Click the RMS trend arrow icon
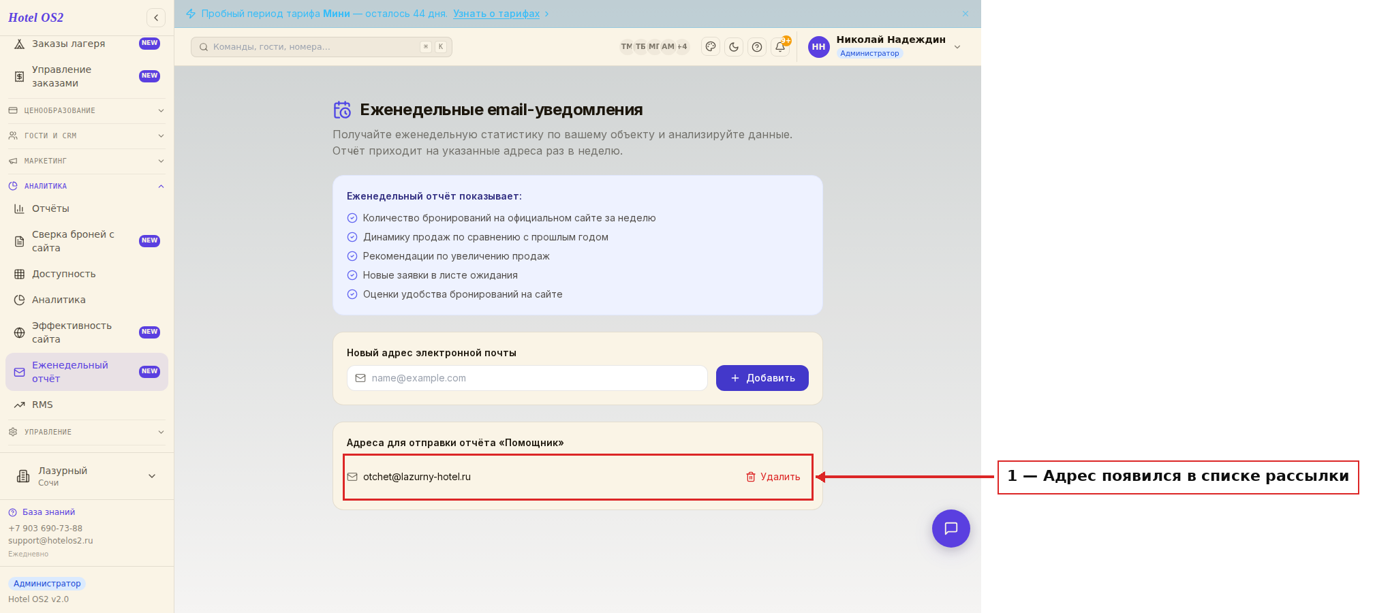This screenshot has height=613, width=1375. pyautogui.click(x=20, y=405)
